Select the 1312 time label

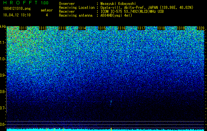tap(43, 28)
